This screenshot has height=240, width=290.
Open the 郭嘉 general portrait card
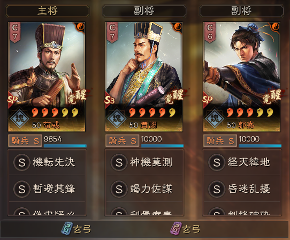[x=242, y=77]
